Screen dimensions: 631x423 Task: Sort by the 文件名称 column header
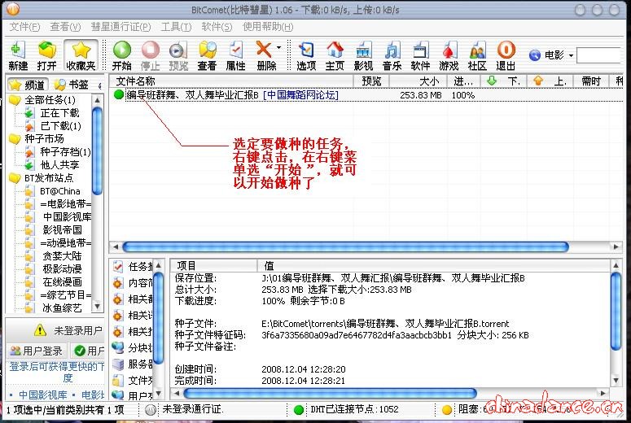coord(231,81)
